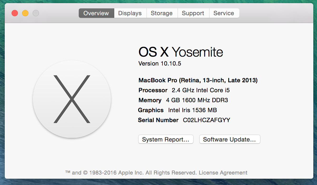Click the Version 10.10.5 text
Image resolution: width=317 pixels, height=185 pixels.
coord(160,64)
